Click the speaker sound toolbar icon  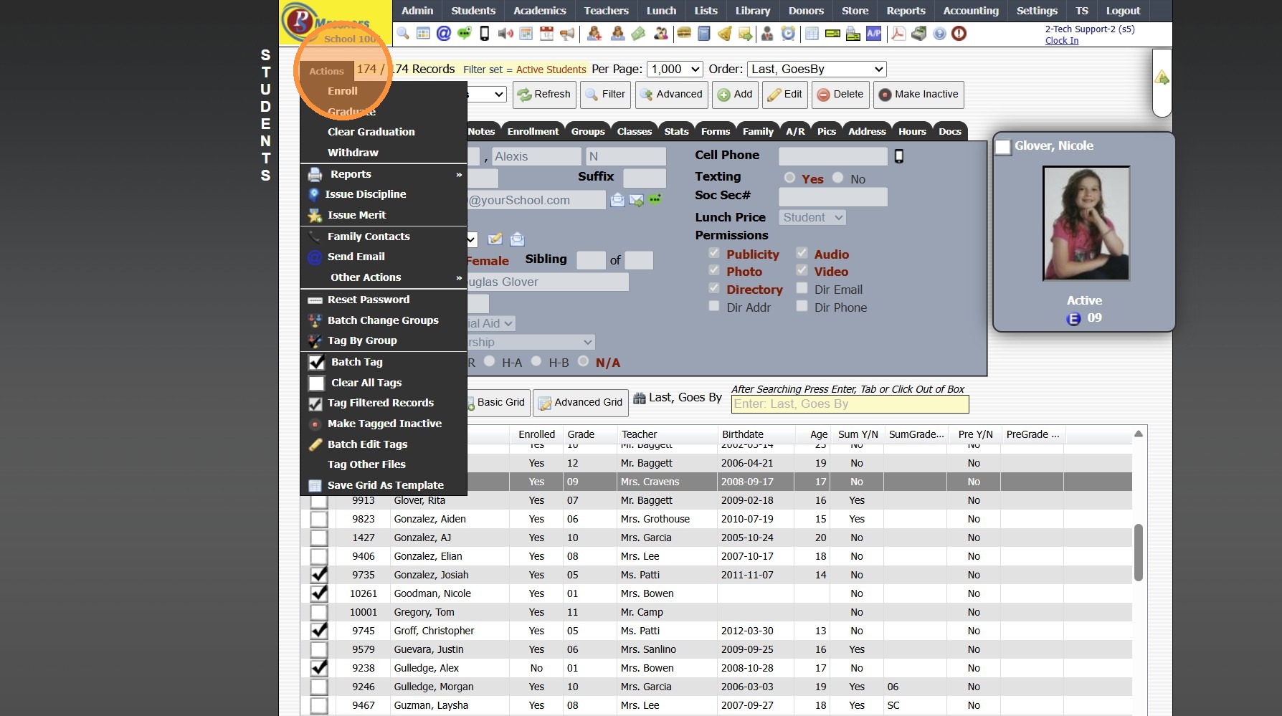(505, 33)
